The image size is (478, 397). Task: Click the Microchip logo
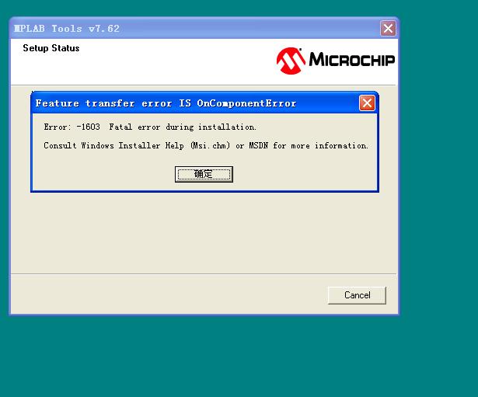coord(335,61)
